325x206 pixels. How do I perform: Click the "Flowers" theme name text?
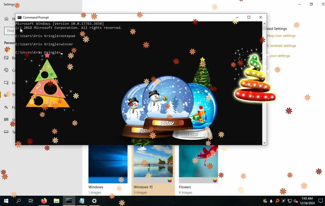(185, 187)
